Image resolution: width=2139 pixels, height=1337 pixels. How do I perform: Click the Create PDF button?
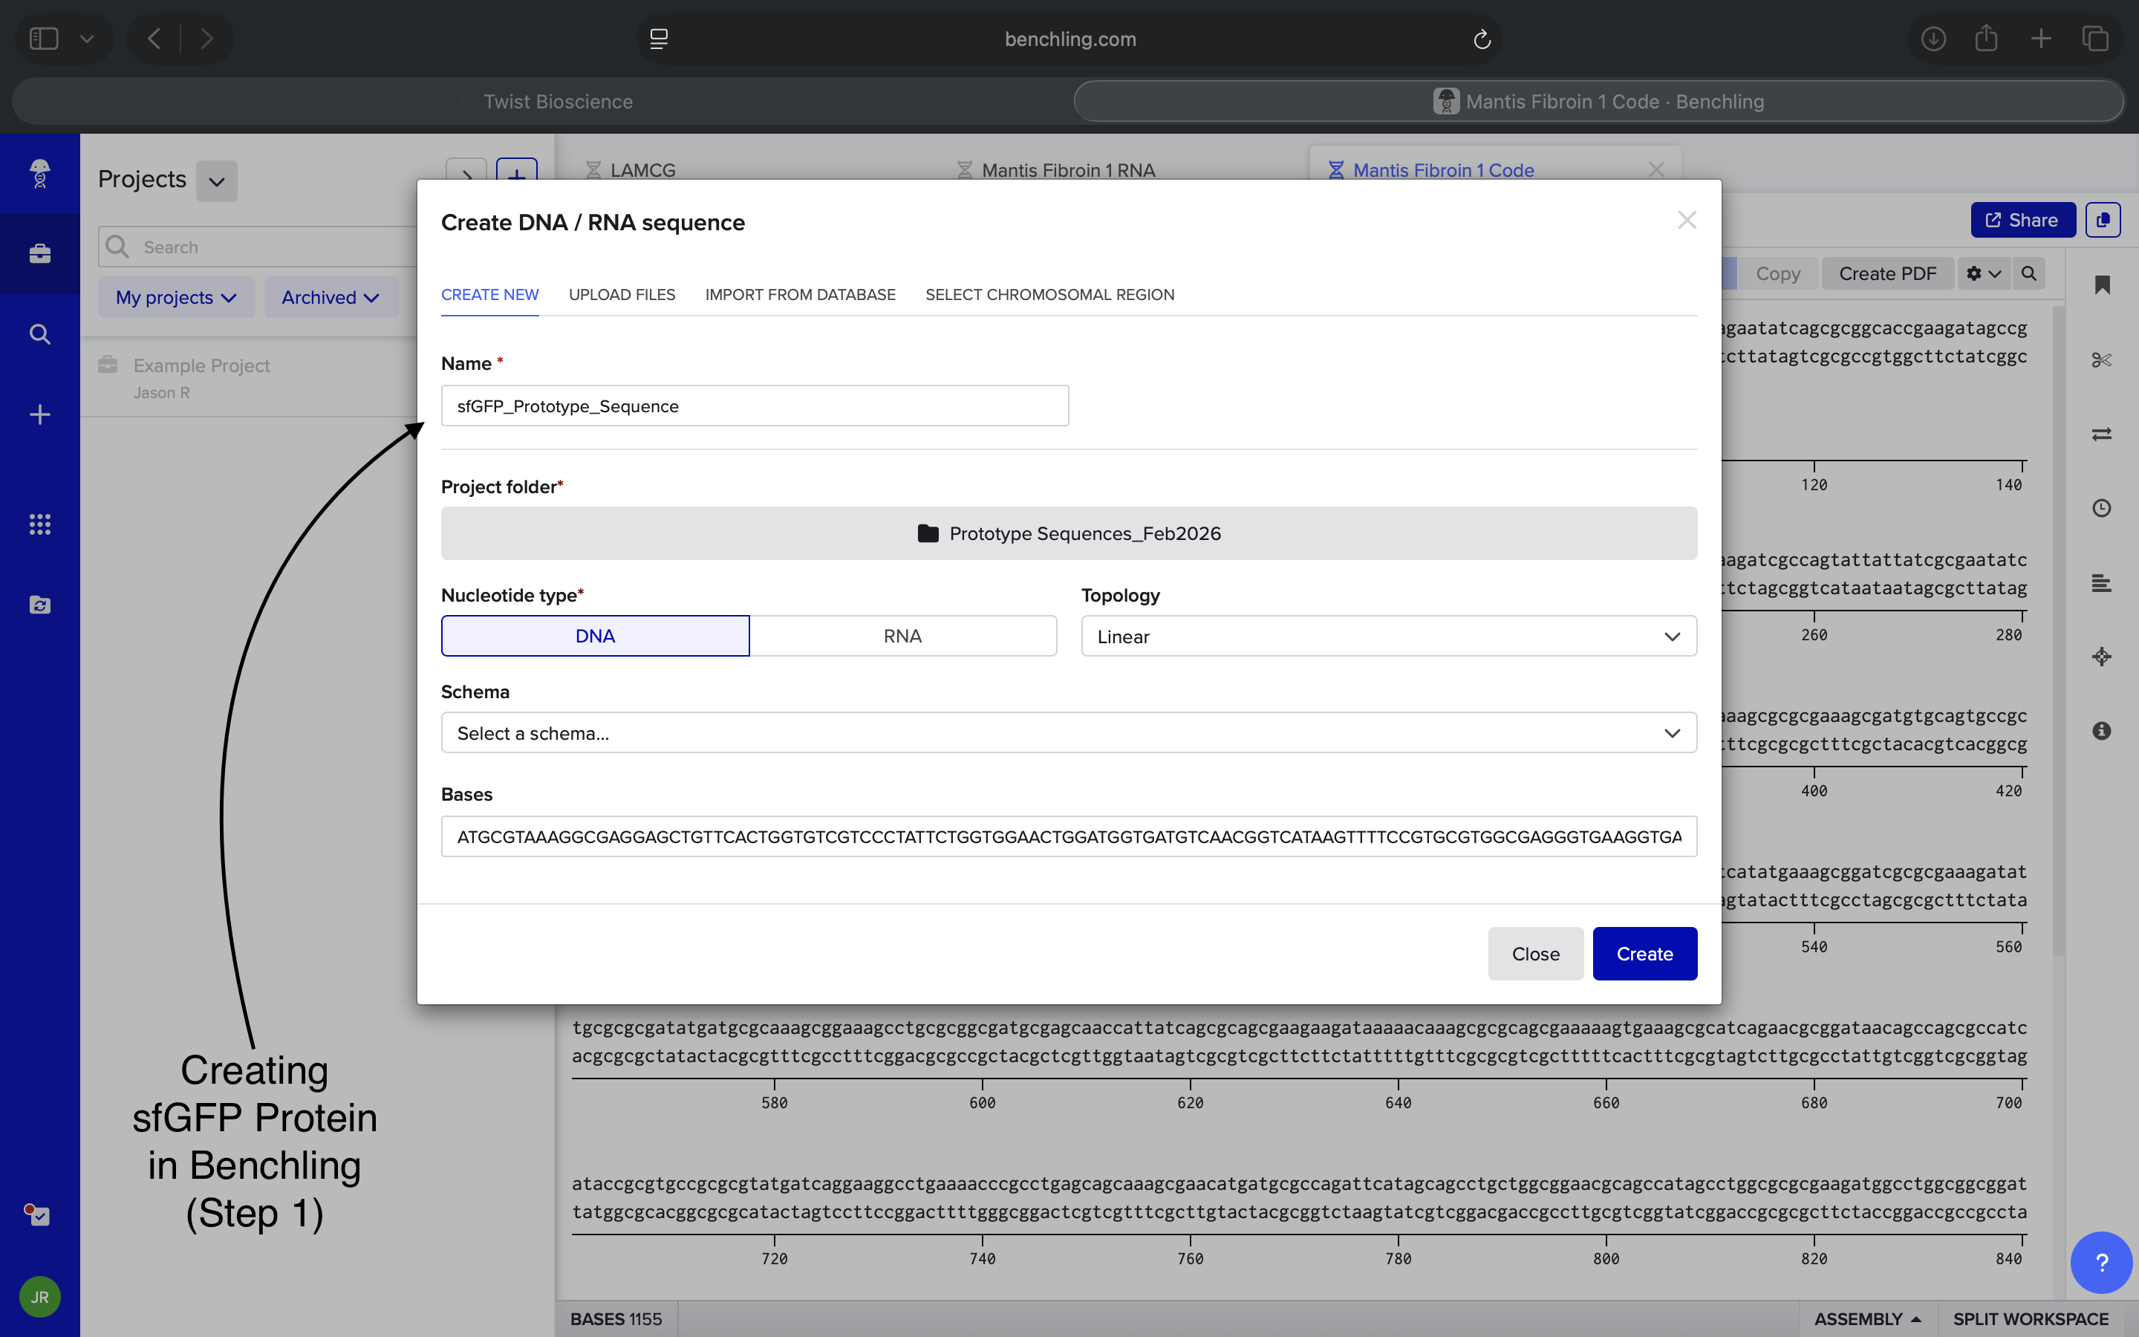(1887, 273)
